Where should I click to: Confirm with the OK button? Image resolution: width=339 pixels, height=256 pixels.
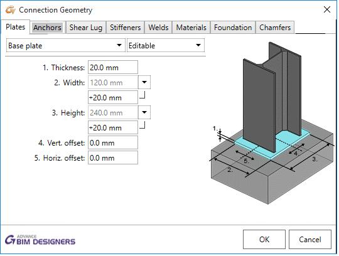point(264,239)
